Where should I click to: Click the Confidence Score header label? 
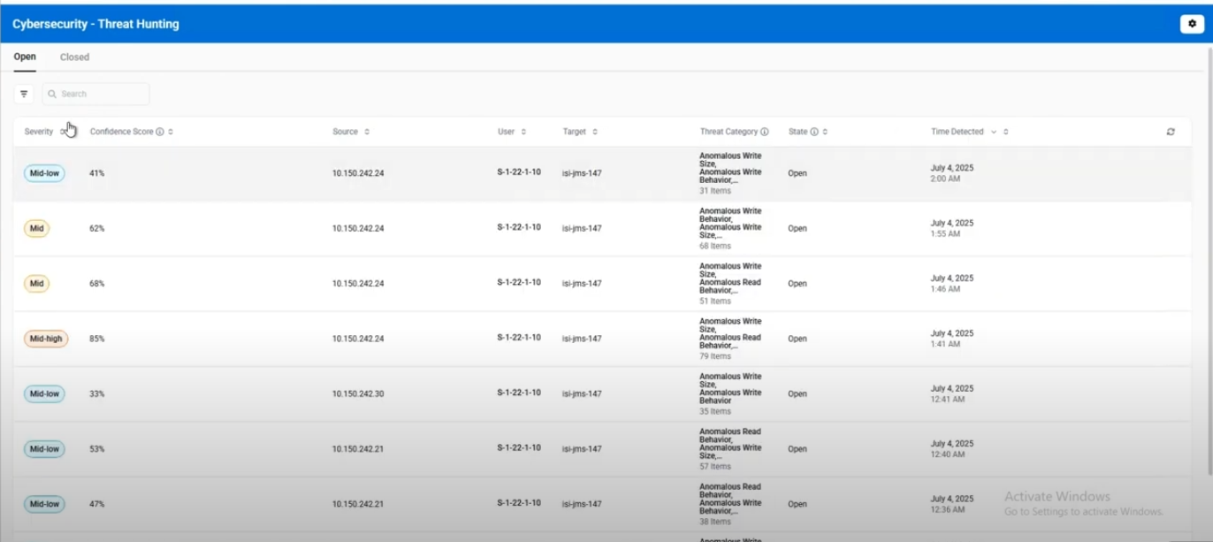121,132
